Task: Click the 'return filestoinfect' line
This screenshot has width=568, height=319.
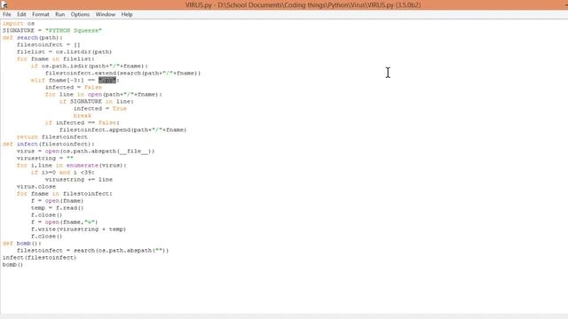Action: tap(52, 137)
